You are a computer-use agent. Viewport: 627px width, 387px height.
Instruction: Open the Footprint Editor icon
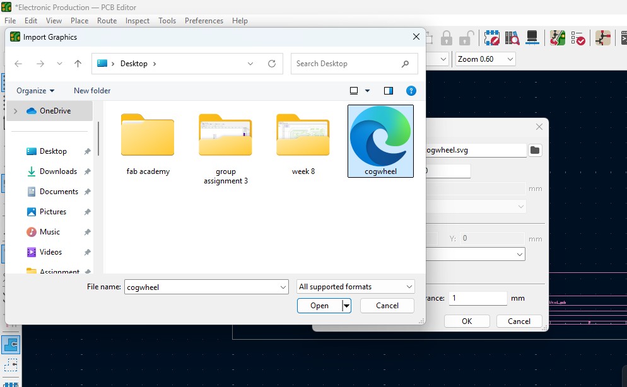pyautogui.click(x=492, y=38)
